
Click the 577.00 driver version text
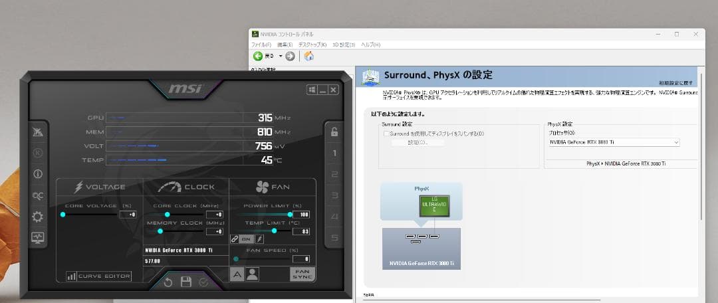point(152,261)
